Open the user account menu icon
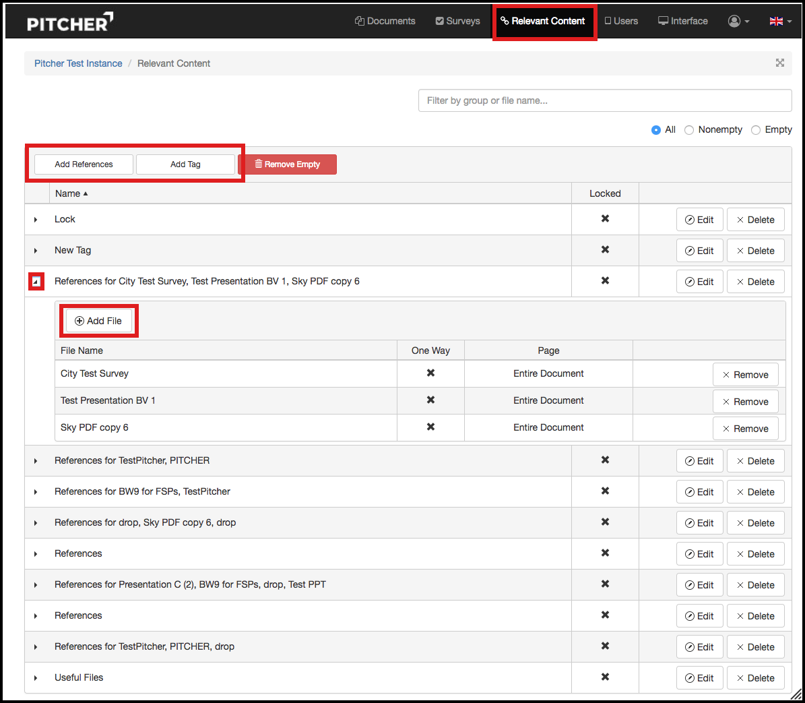The width and height of the screenshot is (805, 703). tap(738, 21)
